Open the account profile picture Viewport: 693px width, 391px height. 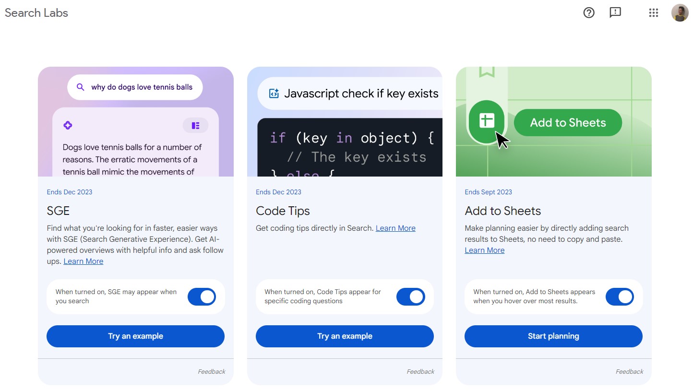(x=680, y=13)
